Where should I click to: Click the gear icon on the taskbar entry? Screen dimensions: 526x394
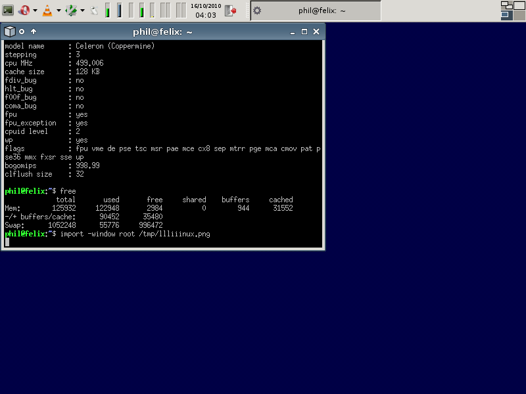tap(257, 11)
